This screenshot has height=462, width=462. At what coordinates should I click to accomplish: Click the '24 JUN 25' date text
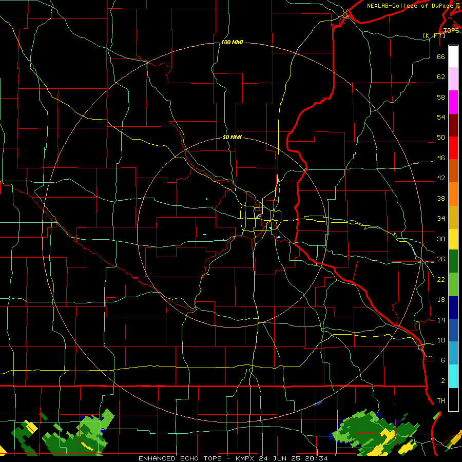(280, 458)
